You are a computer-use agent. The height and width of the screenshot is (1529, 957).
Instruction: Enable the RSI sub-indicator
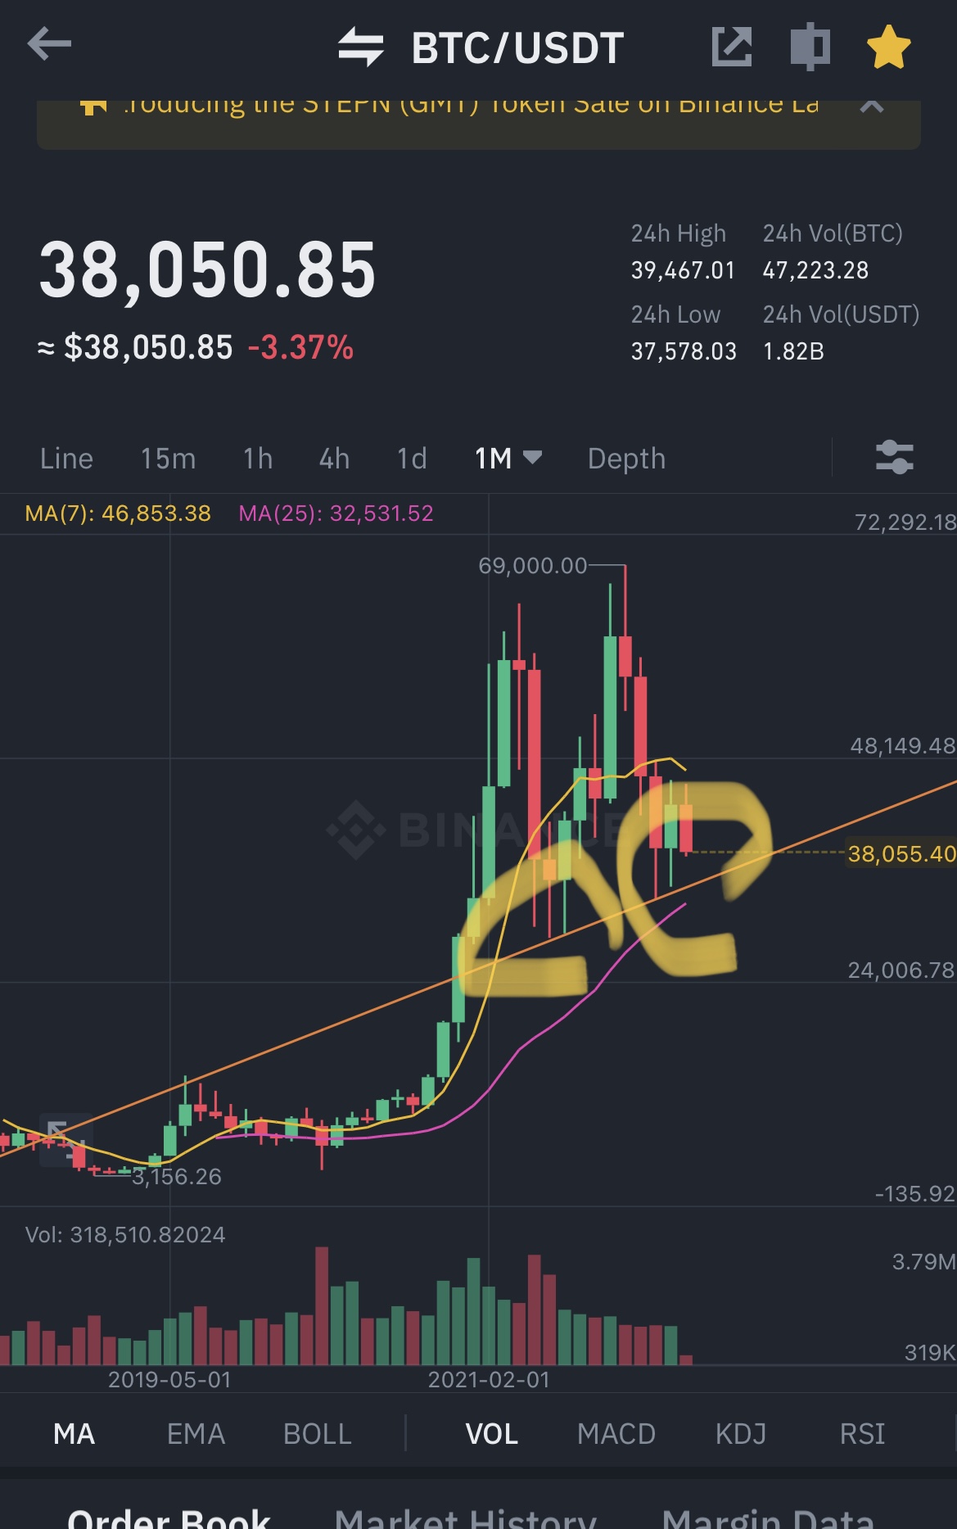862,1434
